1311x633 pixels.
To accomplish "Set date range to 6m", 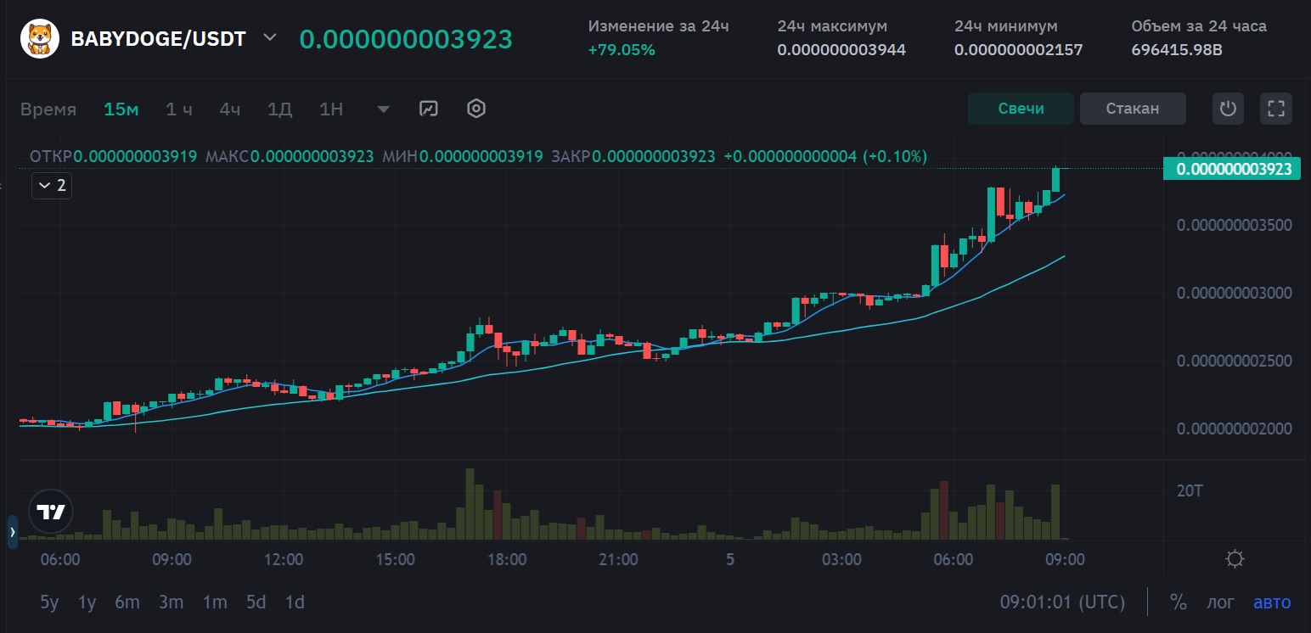I will coord(127,602).
